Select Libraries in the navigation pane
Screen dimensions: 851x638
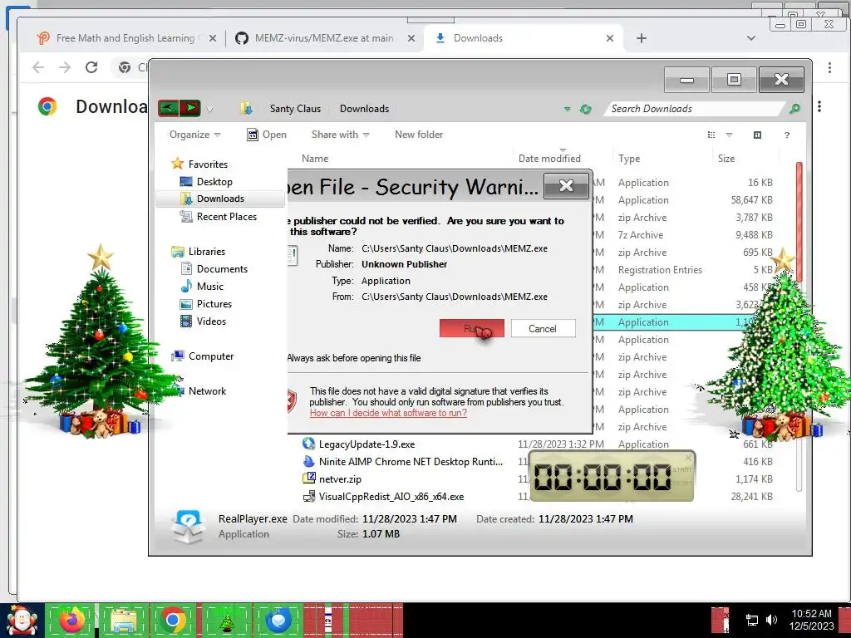(x=198, y=251)
